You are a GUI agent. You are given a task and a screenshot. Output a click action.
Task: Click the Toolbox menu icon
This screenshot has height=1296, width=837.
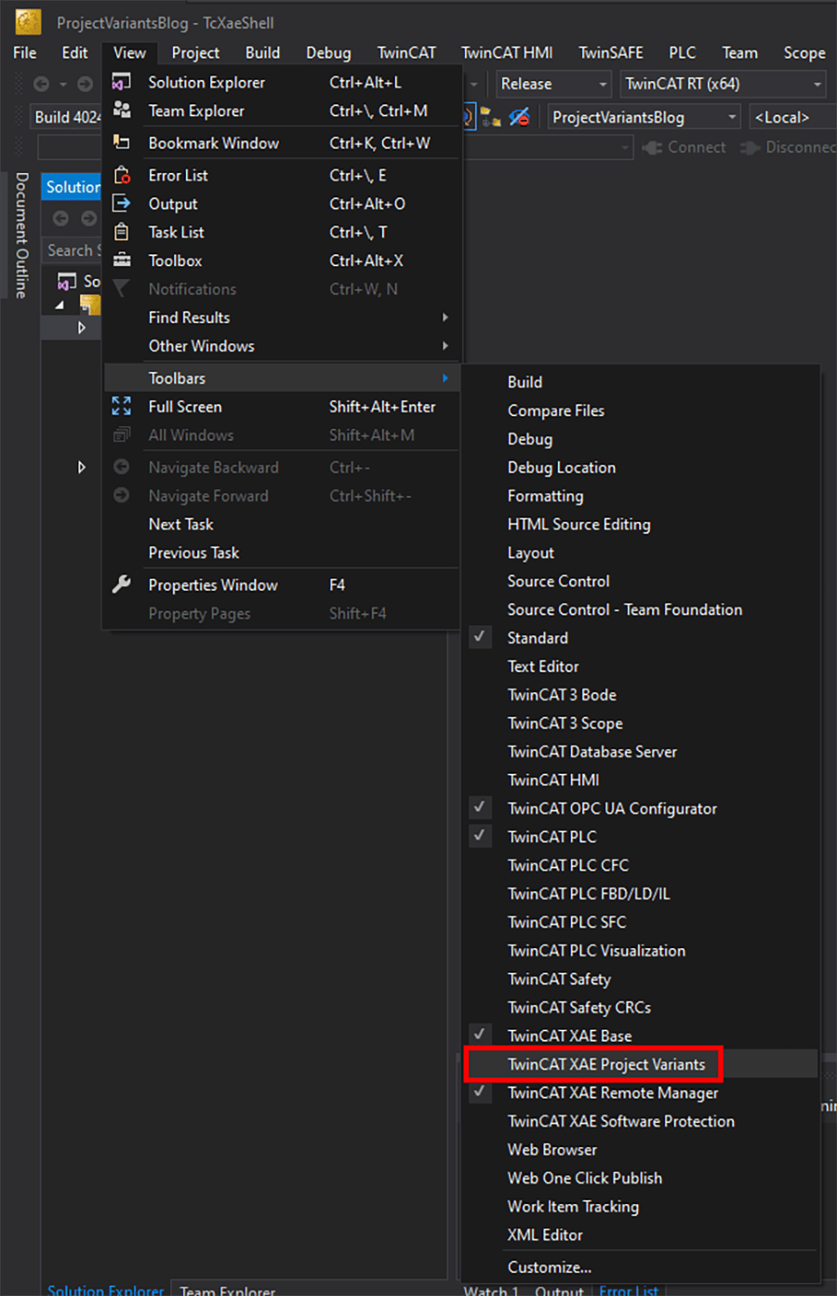click(122, 261)
